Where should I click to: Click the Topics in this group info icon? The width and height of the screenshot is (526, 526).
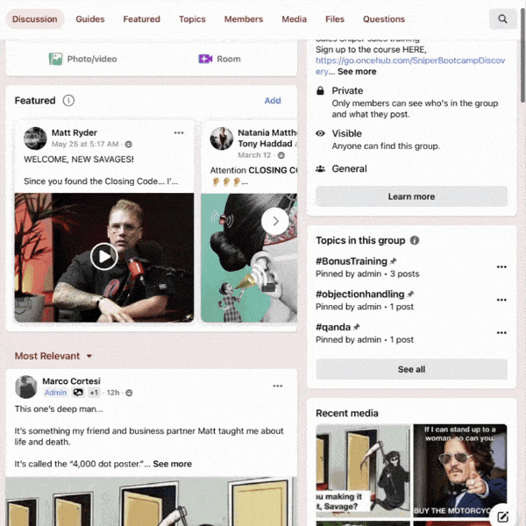(415, 240)
